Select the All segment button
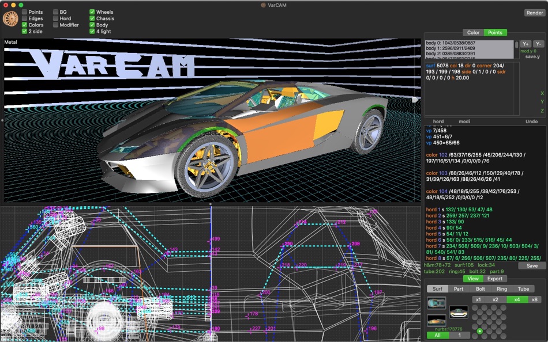This screenshot has height=342, width=548. (437, 335)
